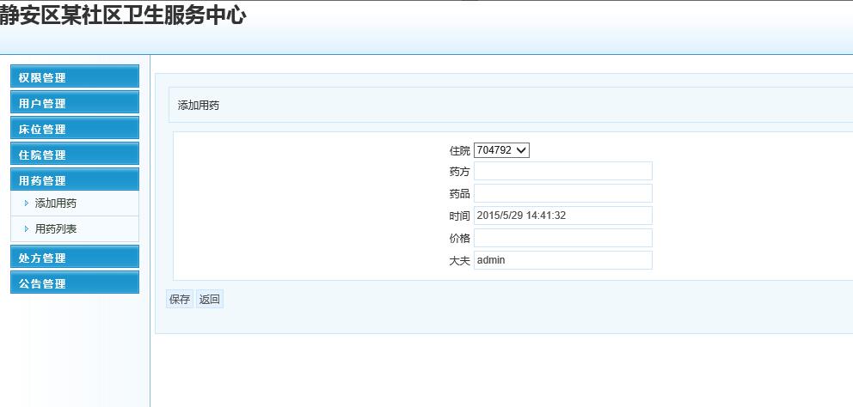Click the 住院 field label
Screen dimensions: 853x407
click(x=460, y=150)
